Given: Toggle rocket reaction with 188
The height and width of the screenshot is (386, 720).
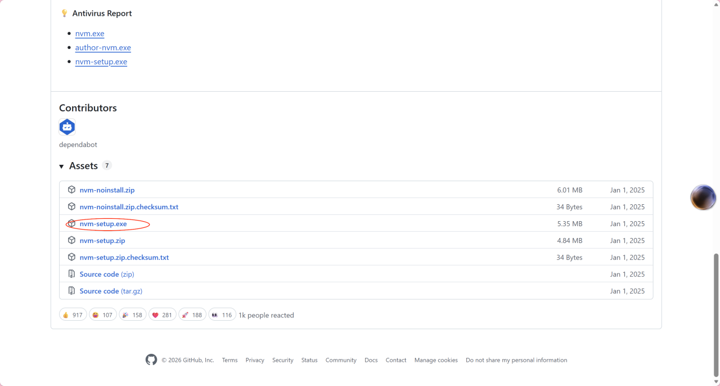Looking at the screenshot, I should [192, 315].
